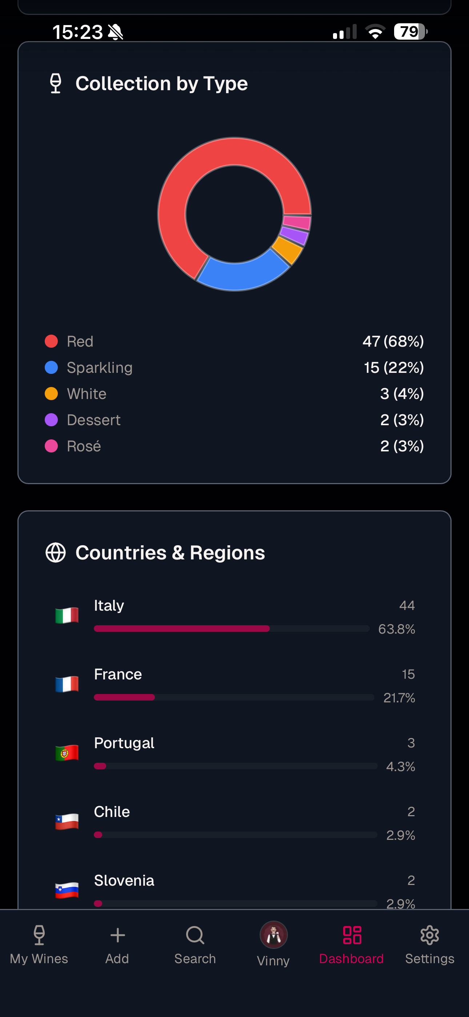
Task: Open the Search magnifier icon
Action: (x=195, y=935)
